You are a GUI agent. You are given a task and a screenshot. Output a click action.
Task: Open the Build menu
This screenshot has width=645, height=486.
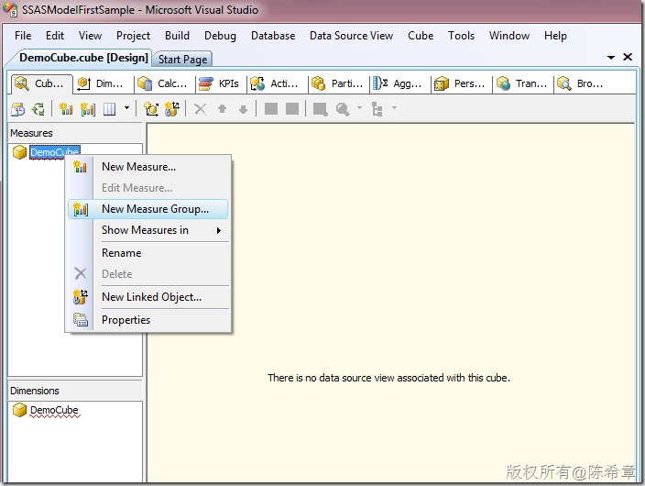(x=177, y=36)
